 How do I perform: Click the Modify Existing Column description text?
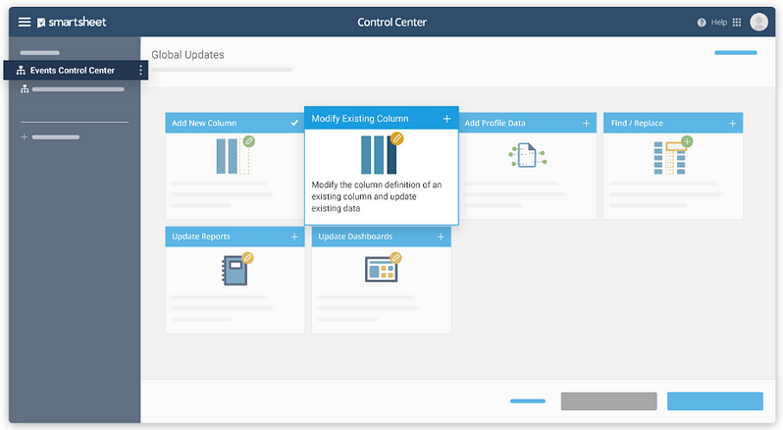[x=377, y=196]
